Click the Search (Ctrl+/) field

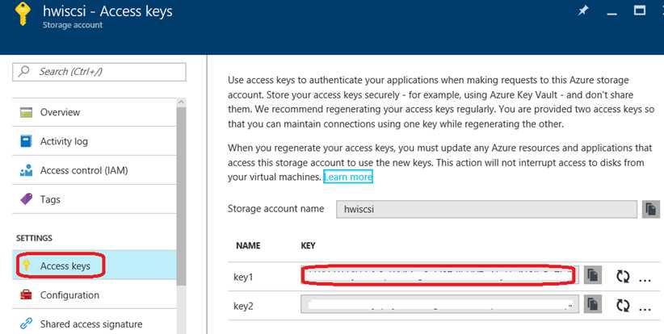(99, 72)
